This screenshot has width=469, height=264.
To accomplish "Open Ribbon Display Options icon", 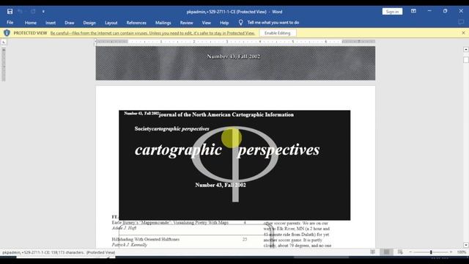I will pyautogui.click(x=413, y=11).
